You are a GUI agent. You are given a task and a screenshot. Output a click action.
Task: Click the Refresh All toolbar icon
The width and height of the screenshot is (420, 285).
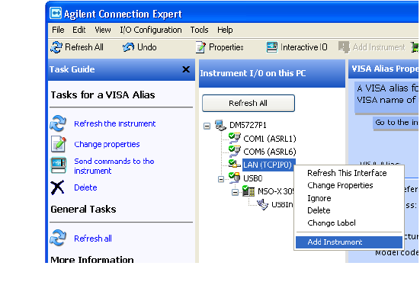[56, 47]
